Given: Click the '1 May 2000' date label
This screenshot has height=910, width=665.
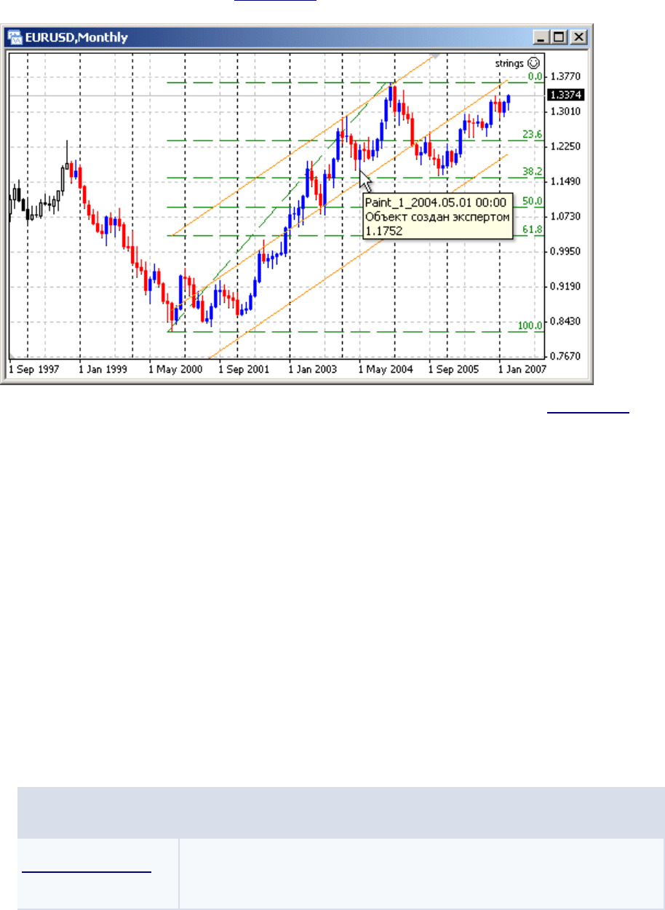Looking at the screenshot, I should 175,370.
